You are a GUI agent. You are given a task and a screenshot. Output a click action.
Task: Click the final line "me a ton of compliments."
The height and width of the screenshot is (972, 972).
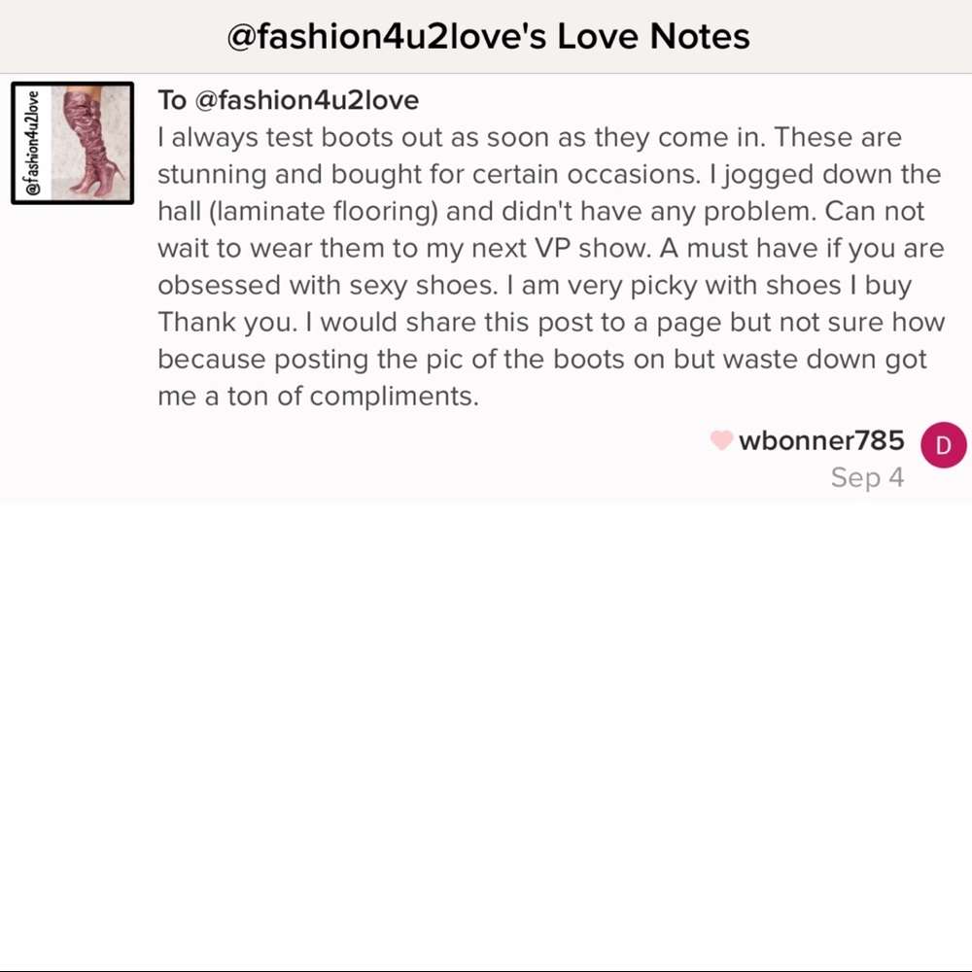[x=318, y=397]
